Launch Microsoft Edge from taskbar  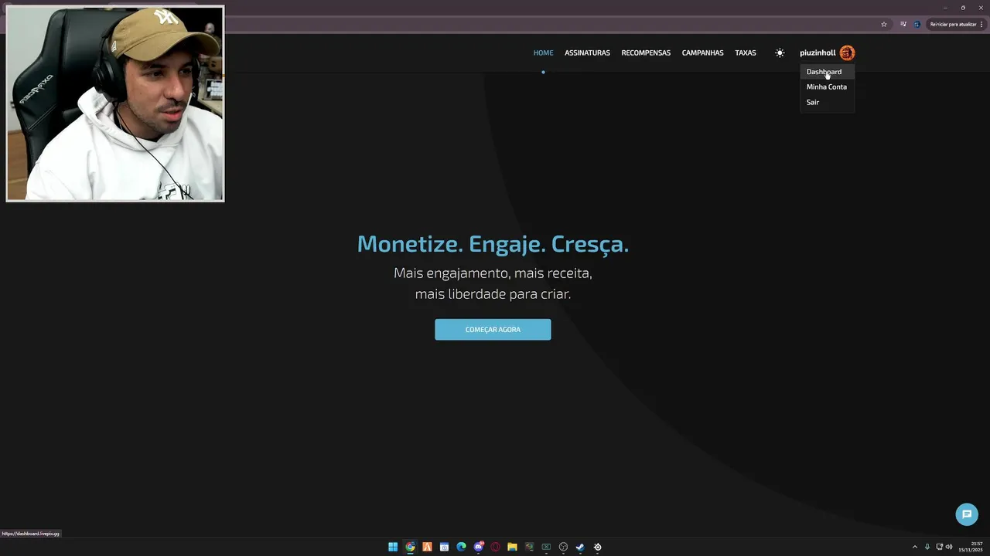coord(461,547)
